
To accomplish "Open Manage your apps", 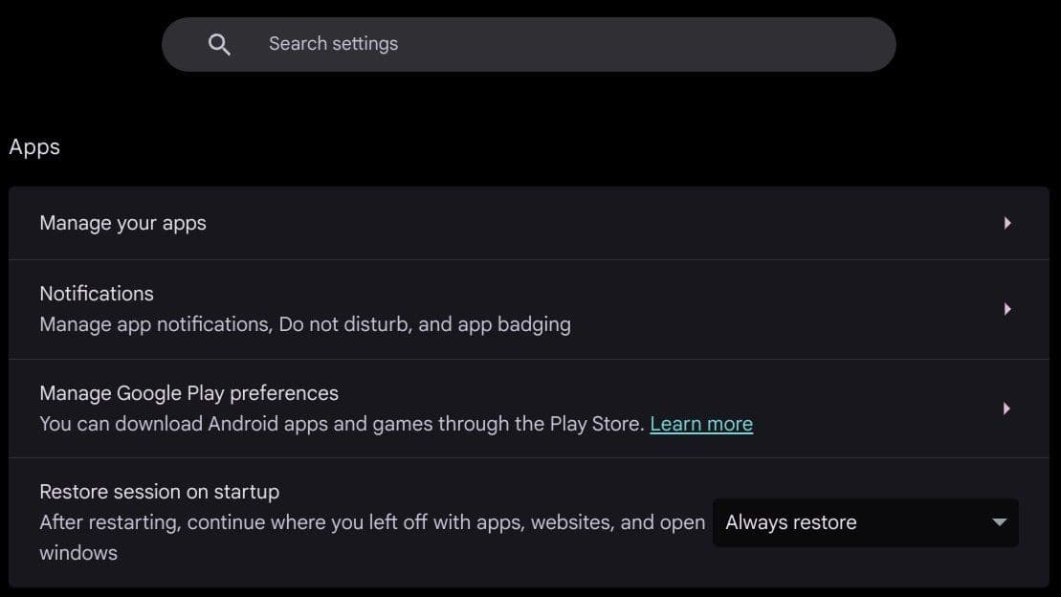I will coord(122,222).
